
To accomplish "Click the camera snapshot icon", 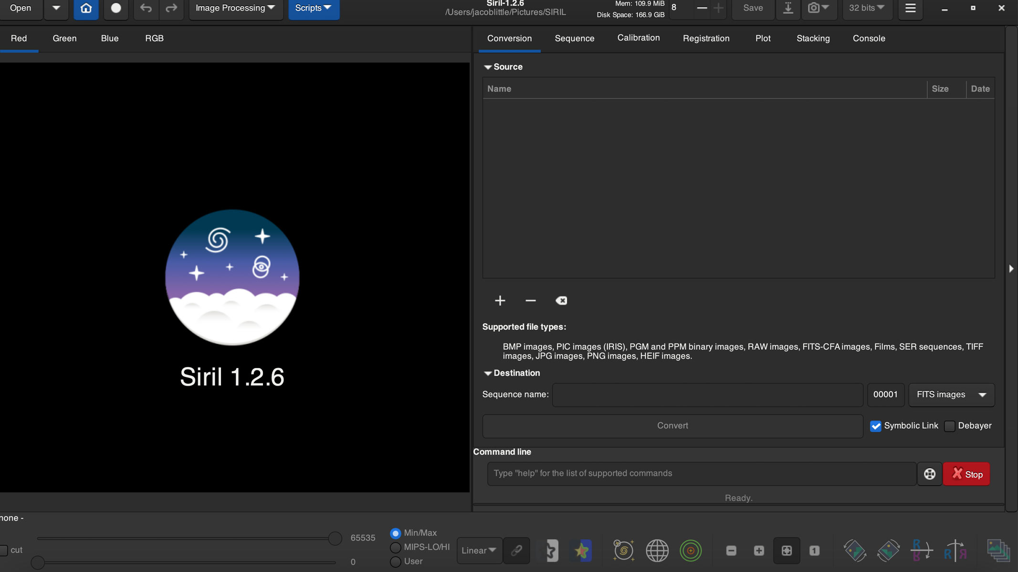I will pyautogui.click(x=814, y=8).
